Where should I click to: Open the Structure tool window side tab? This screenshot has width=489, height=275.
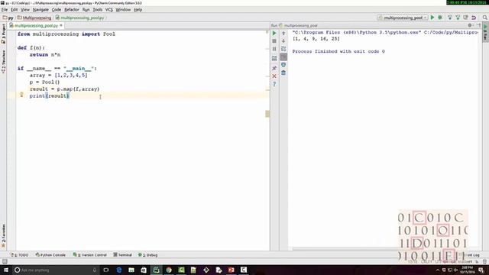(x=3, y=62)
